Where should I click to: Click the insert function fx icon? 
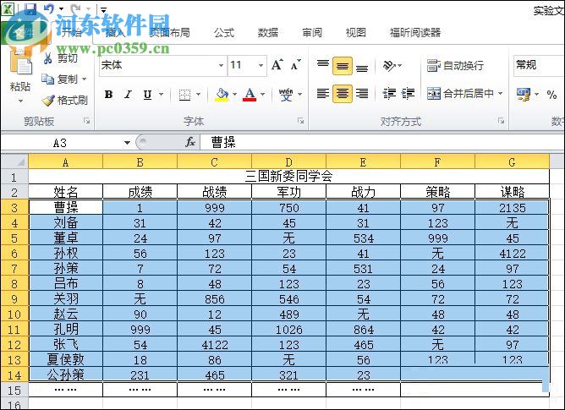point(190,142)
